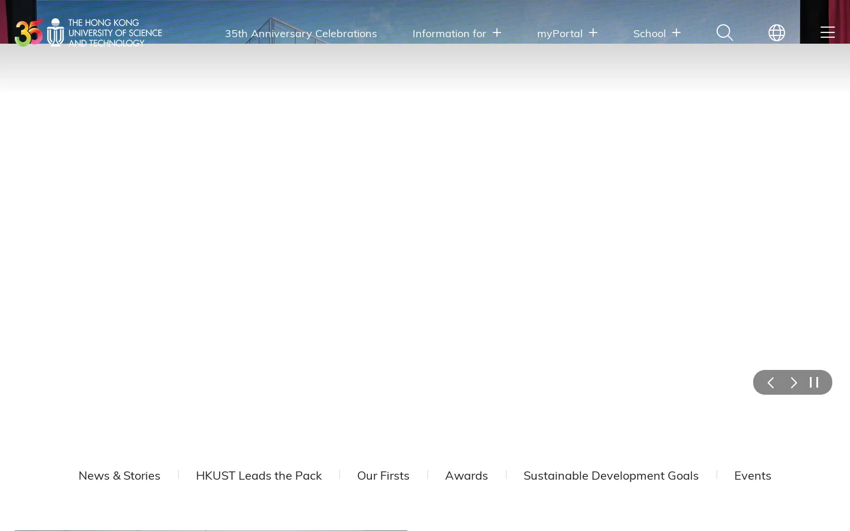Select HKUST Leads the Pack tab
The width and height of the screenshot is (850, 531).
[259, 476]
